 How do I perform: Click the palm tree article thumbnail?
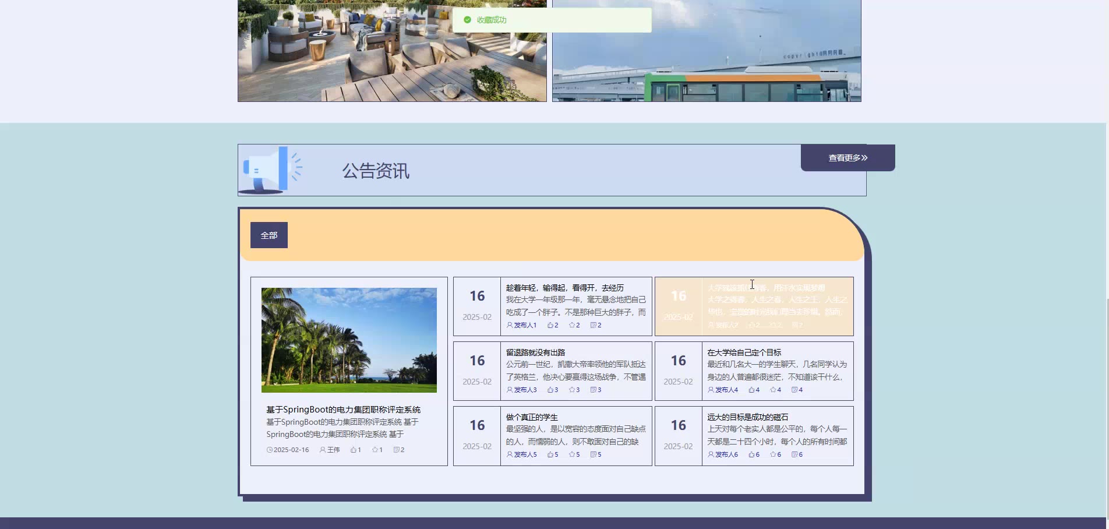[349, 340]
